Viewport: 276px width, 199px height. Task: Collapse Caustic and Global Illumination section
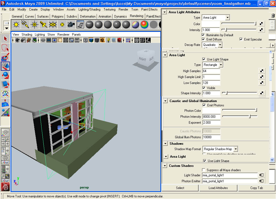pos(165,101)
